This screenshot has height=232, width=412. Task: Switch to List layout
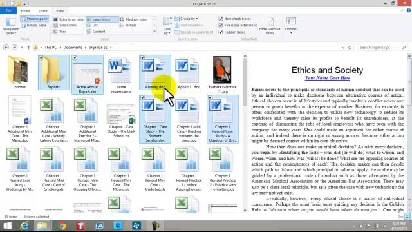click(x=92, y=25)
